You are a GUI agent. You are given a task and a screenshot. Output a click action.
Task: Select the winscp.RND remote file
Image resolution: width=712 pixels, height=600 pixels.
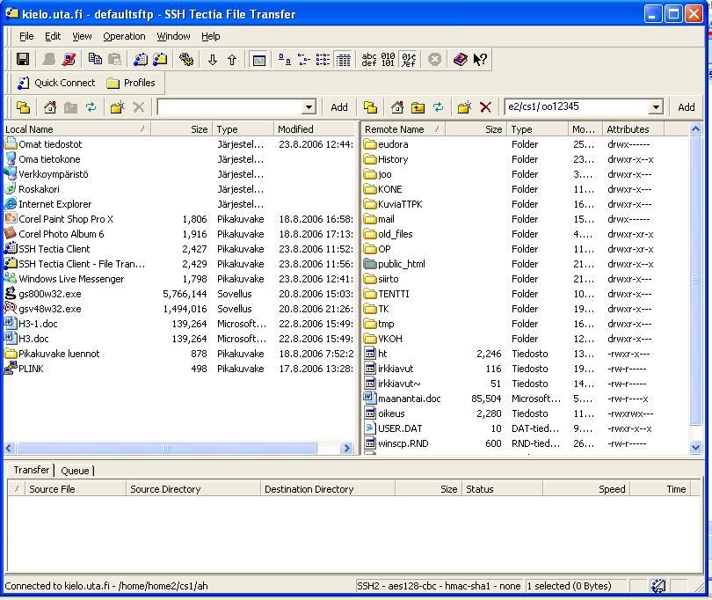pyautogui.click(x=396, y=443)
